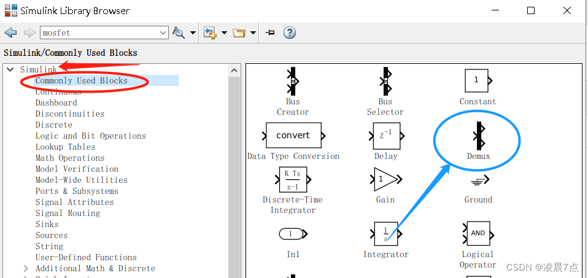The width and height of the screenshot is (588, 278).
Task: Select the Discrete library
Action: pyautogui.click(x=54, y=125)
